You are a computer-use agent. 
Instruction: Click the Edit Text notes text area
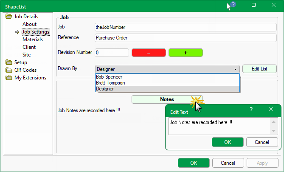point(219,126)
